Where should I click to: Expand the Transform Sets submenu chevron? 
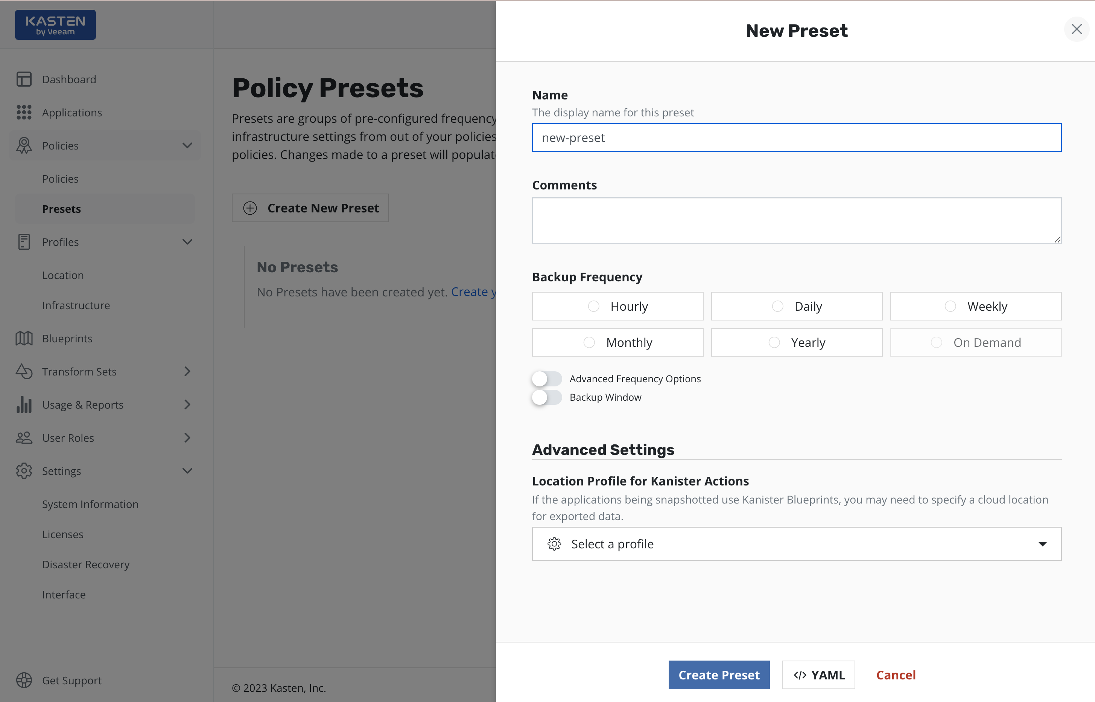(x=187, y=371)
